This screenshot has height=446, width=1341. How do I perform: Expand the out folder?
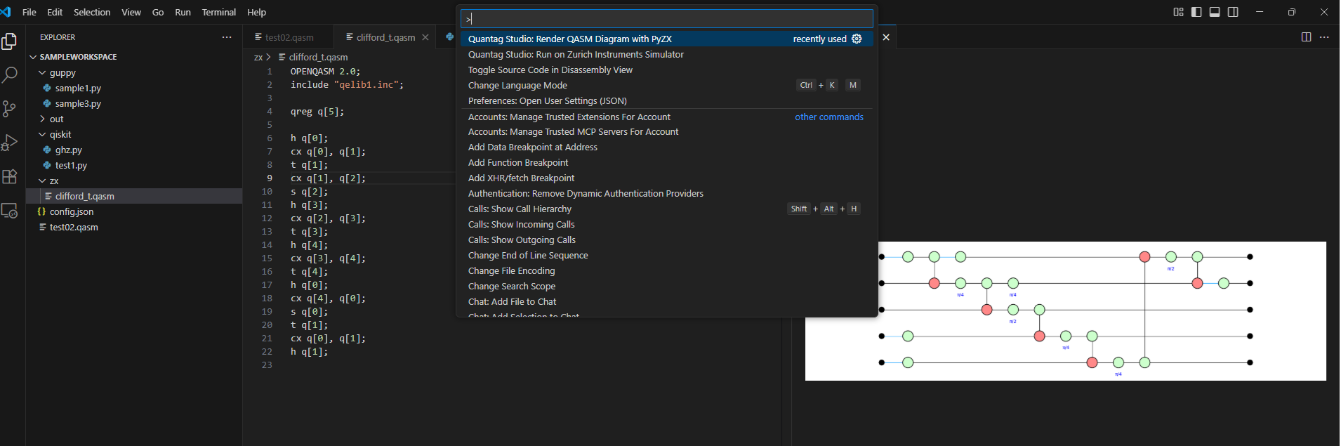(x=56, y=119)
